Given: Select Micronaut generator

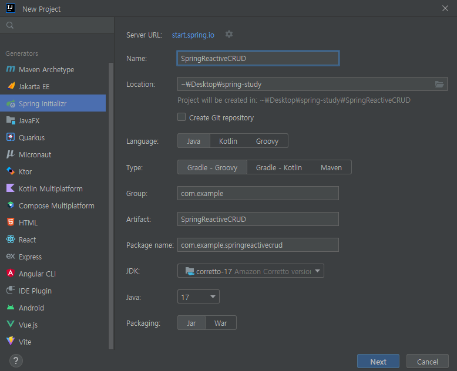Looking at the screenshot, I should (53, 154).
